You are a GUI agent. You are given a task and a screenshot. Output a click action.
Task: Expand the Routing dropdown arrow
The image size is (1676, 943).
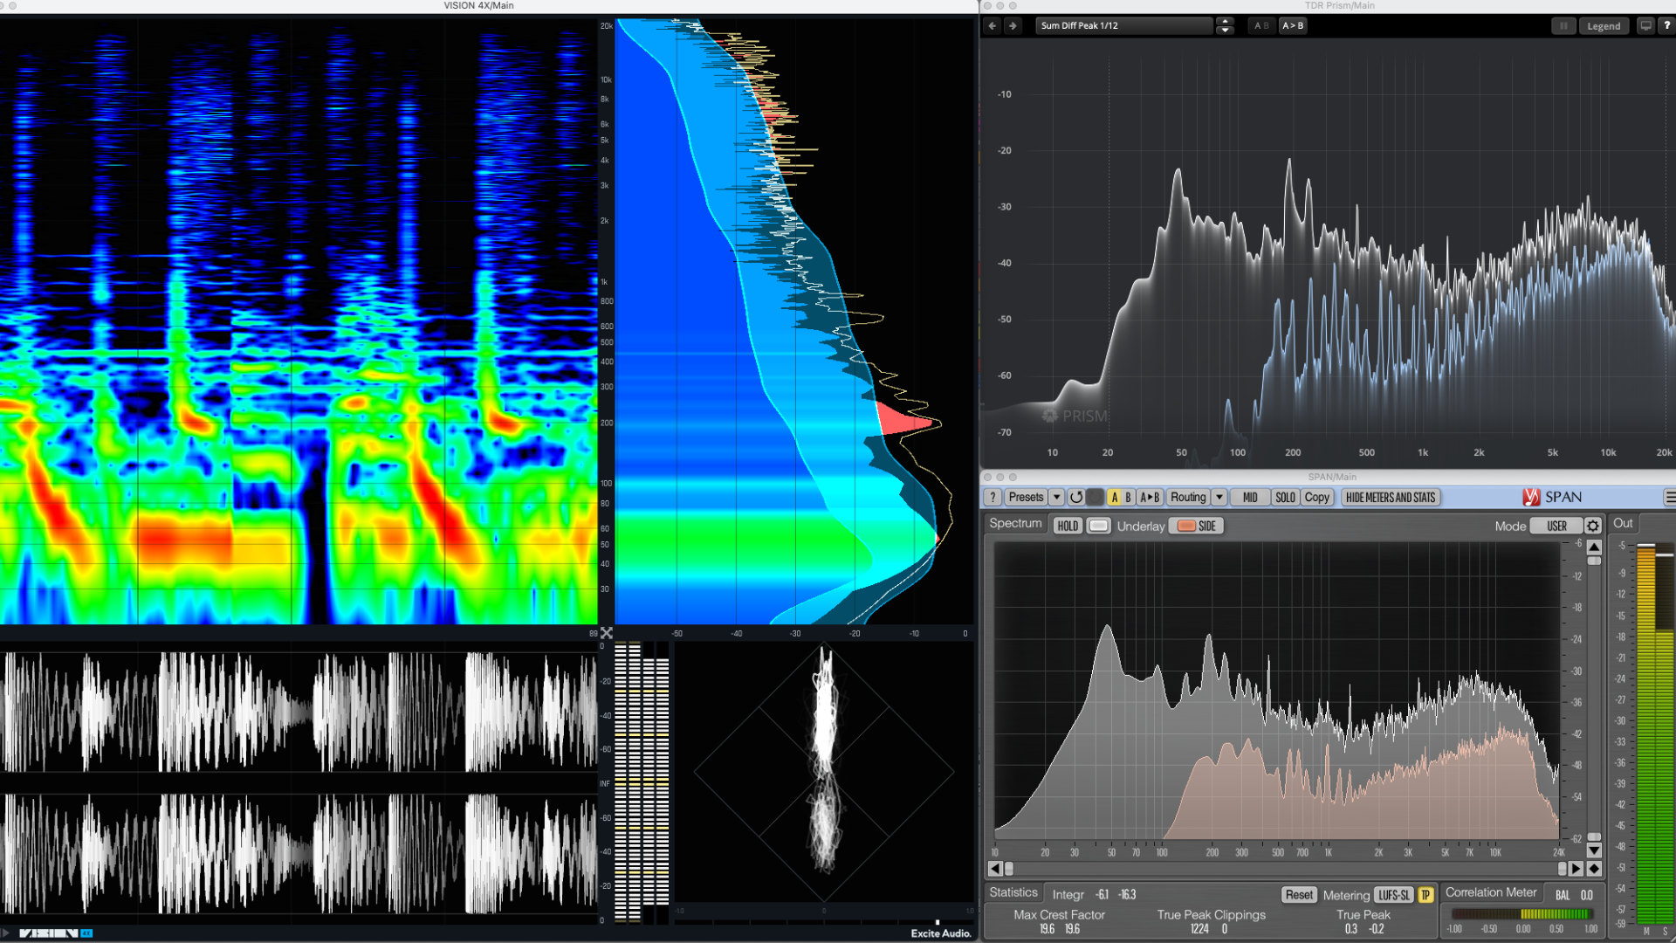click(x=1219, y=498)
